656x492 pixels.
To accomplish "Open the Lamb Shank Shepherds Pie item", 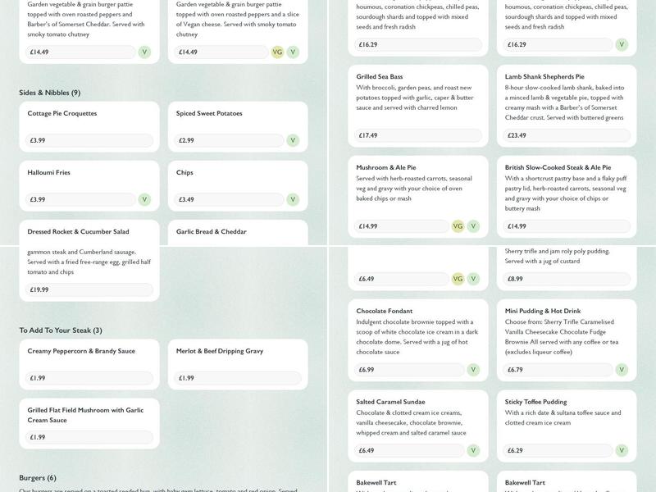I will pyautogui.click(x=544, y=76).
